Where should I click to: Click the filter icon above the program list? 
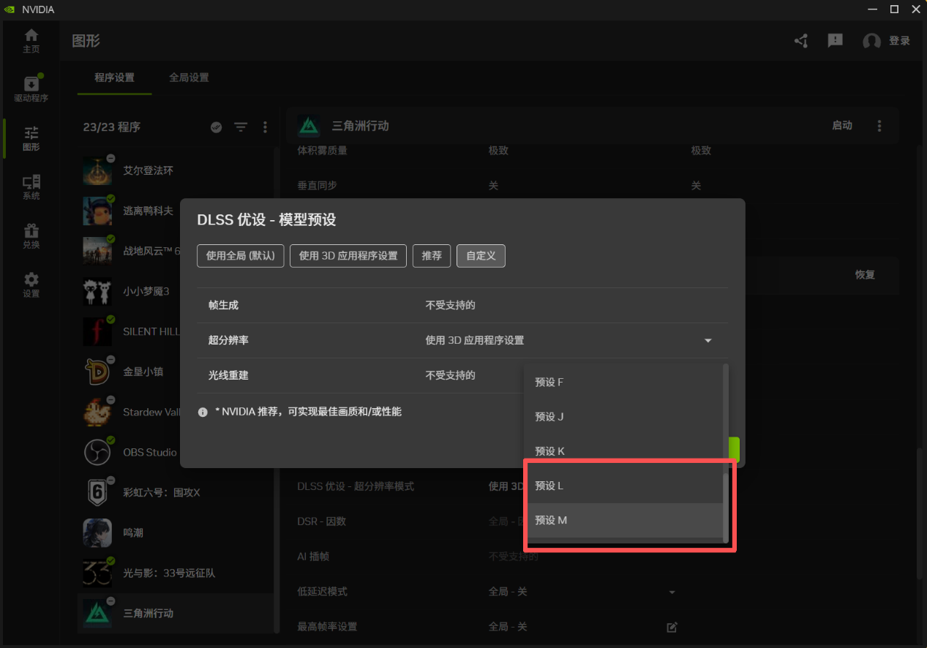coord(241,127)
